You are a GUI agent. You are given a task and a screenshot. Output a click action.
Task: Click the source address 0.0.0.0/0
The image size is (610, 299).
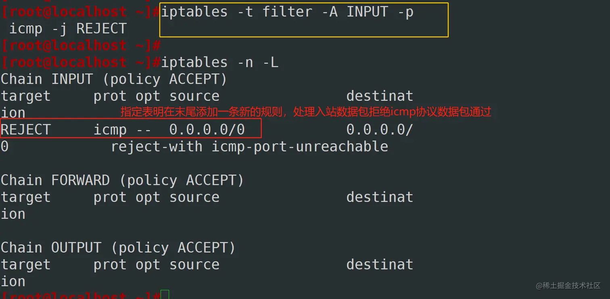click(x=207, y=130)
